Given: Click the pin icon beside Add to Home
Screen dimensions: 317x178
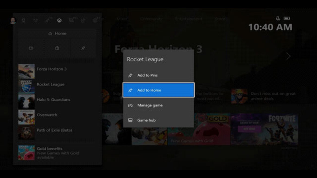Looking at the screenshot, I should [x=130, y=90].
